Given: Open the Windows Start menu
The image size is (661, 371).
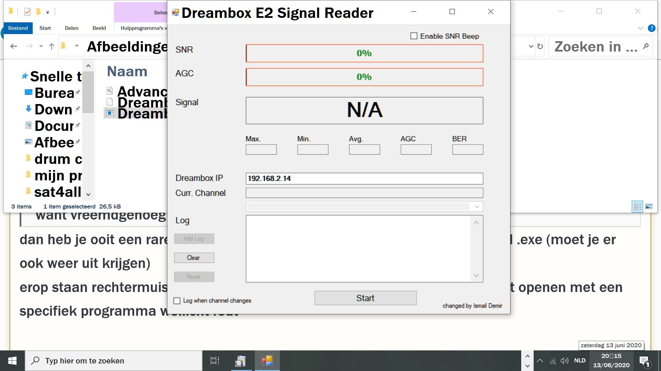Looking at the screenshot, I should coord(12,361).
